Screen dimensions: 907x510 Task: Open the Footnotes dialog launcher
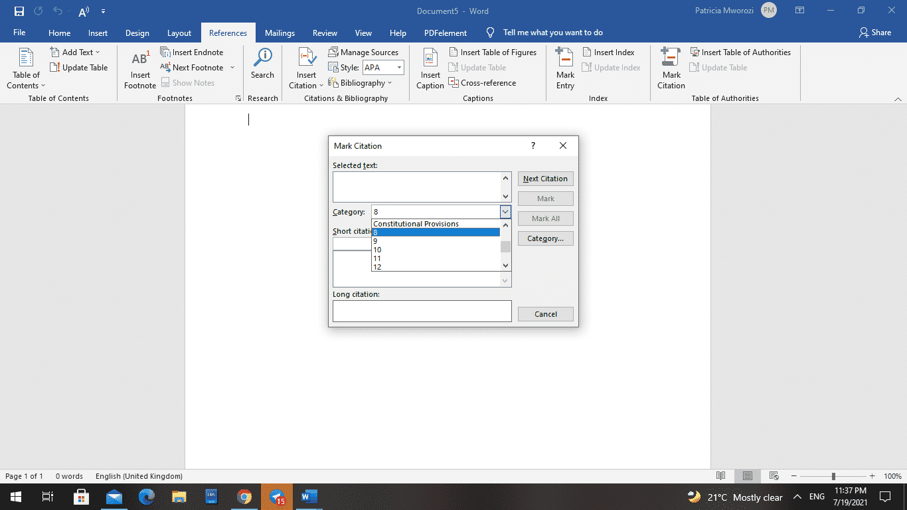coord(238,98)
